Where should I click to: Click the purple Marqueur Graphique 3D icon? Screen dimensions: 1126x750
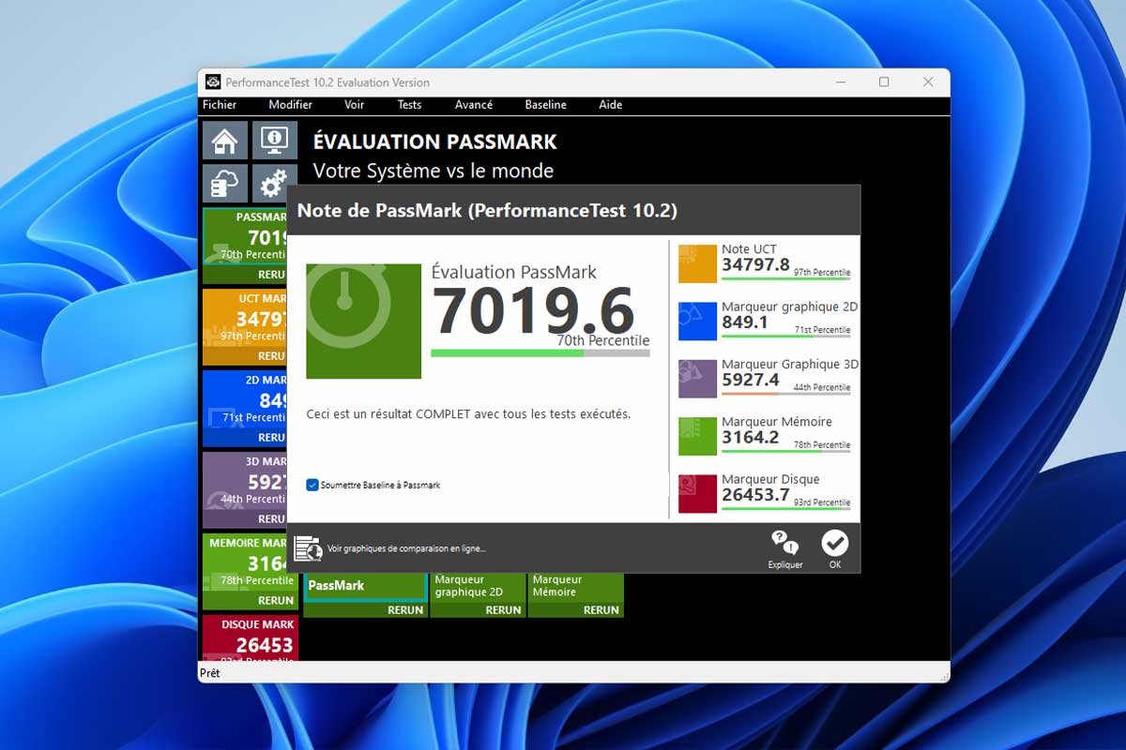(697, 378)
